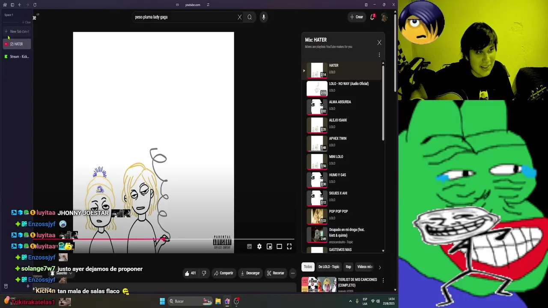The height and width of the screenshot is (308, 548).
Task: Like the video with 401 likes
Action: click(x=190, y=273)
